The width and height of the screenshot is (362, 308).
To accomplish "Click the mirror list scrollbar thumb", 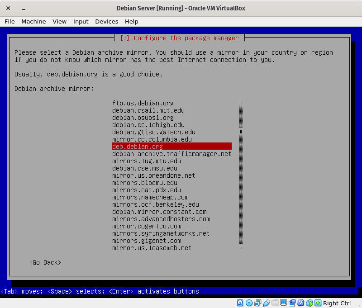I will coord(241,132).
